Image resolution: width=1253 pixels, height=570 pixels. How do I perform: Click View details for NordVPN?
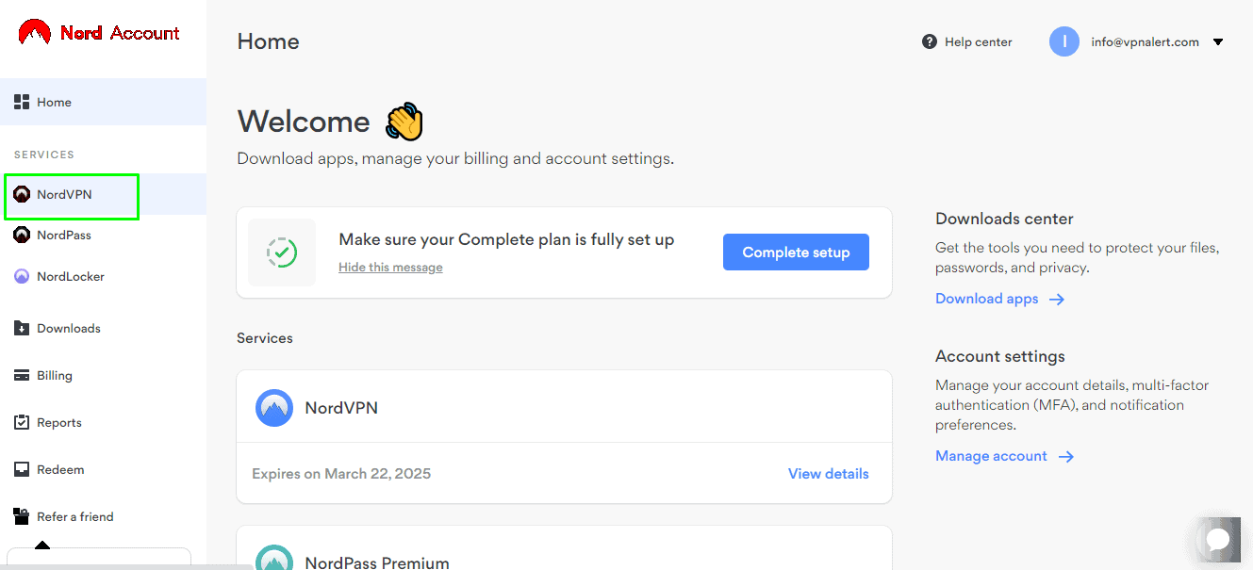829,474
